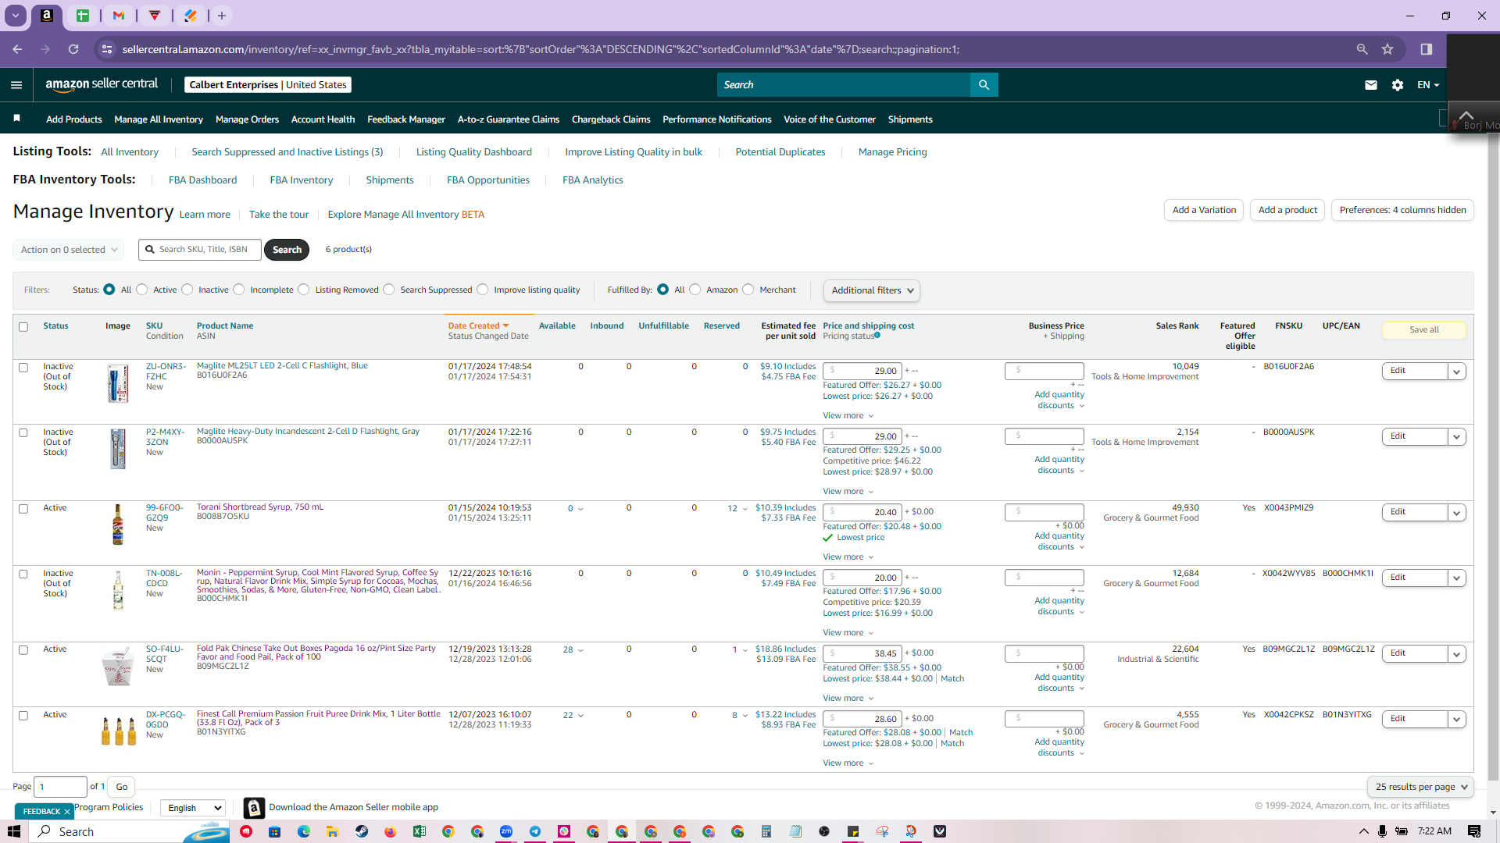Open Edit dropdown arrow for Torani Shortbread Syrup
Image resolution: width=1500 pixels, height=843 pixels.
(1457, 513)
